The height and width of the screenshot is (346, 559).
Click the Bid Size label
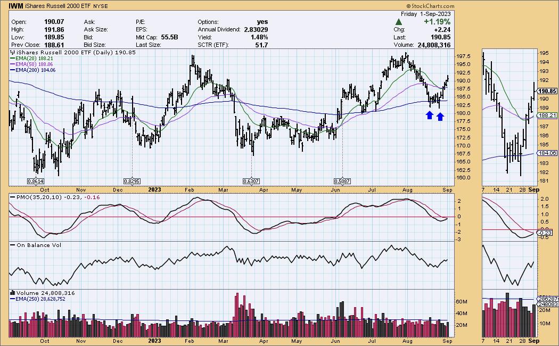[x=95, y=45]
